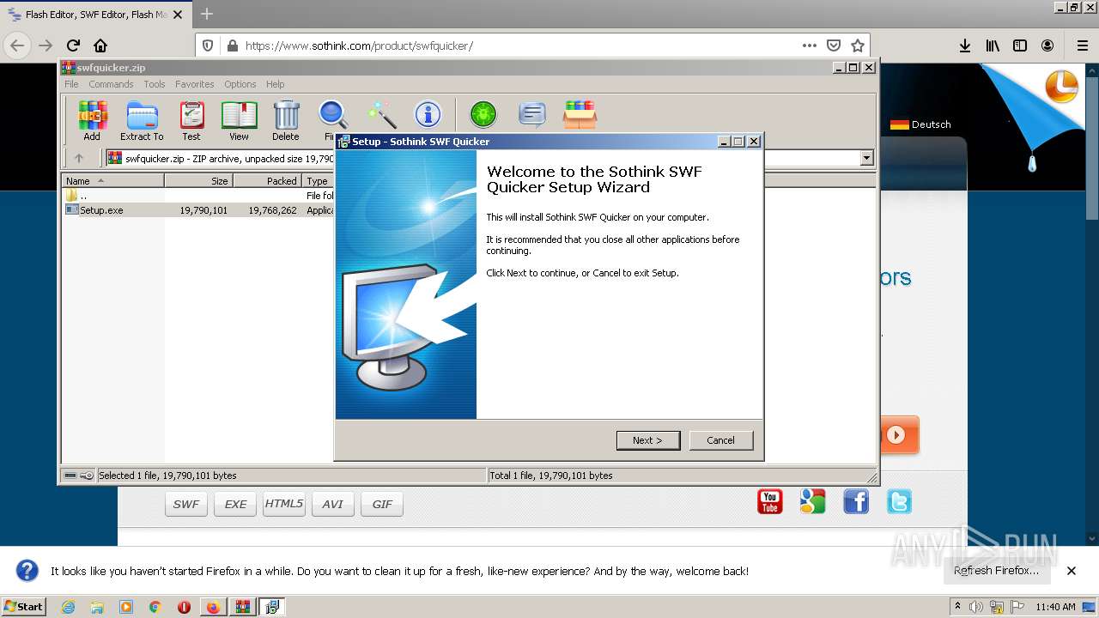Click the Add icon in WinRAR toolbar
The width and height of the screenshot is (1099, 618).
pyautogui.click(x=92, y=119)
